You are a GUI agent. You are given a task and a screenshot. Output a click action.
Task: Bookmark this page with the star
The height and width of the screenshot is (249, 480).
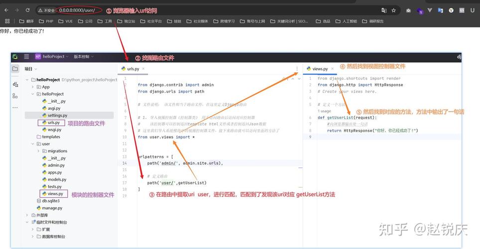point(394,10)
